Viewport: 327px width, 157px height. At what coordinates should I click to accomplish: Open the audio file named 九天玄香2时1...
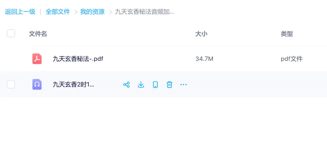point(73,85)
